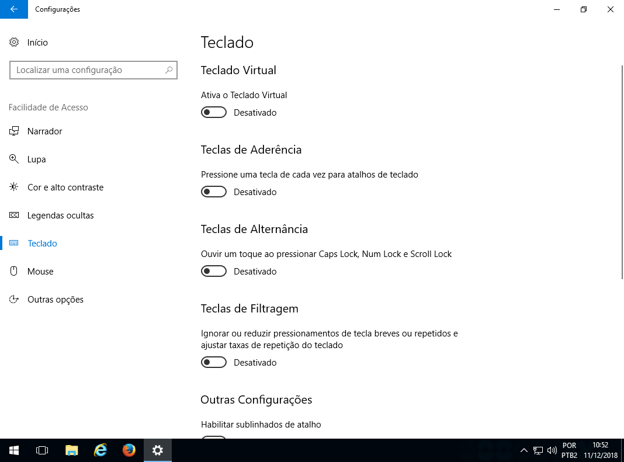Viewport: 624px width, 462px height.
Task: Open Cor e alto contraste settings
Action: [65, 187]
